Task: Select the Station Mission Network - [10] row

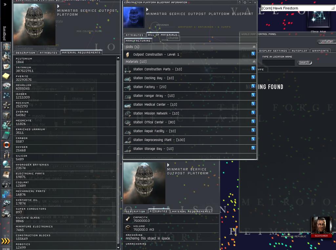Action: pyautogui.click(x=190, y=114)
